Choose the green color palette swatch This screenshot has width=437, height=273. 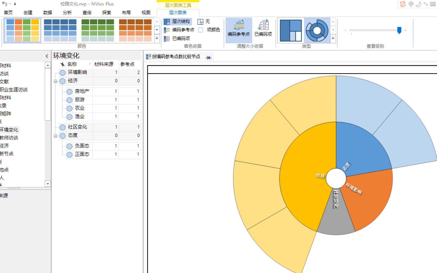(x=98, y=30)
